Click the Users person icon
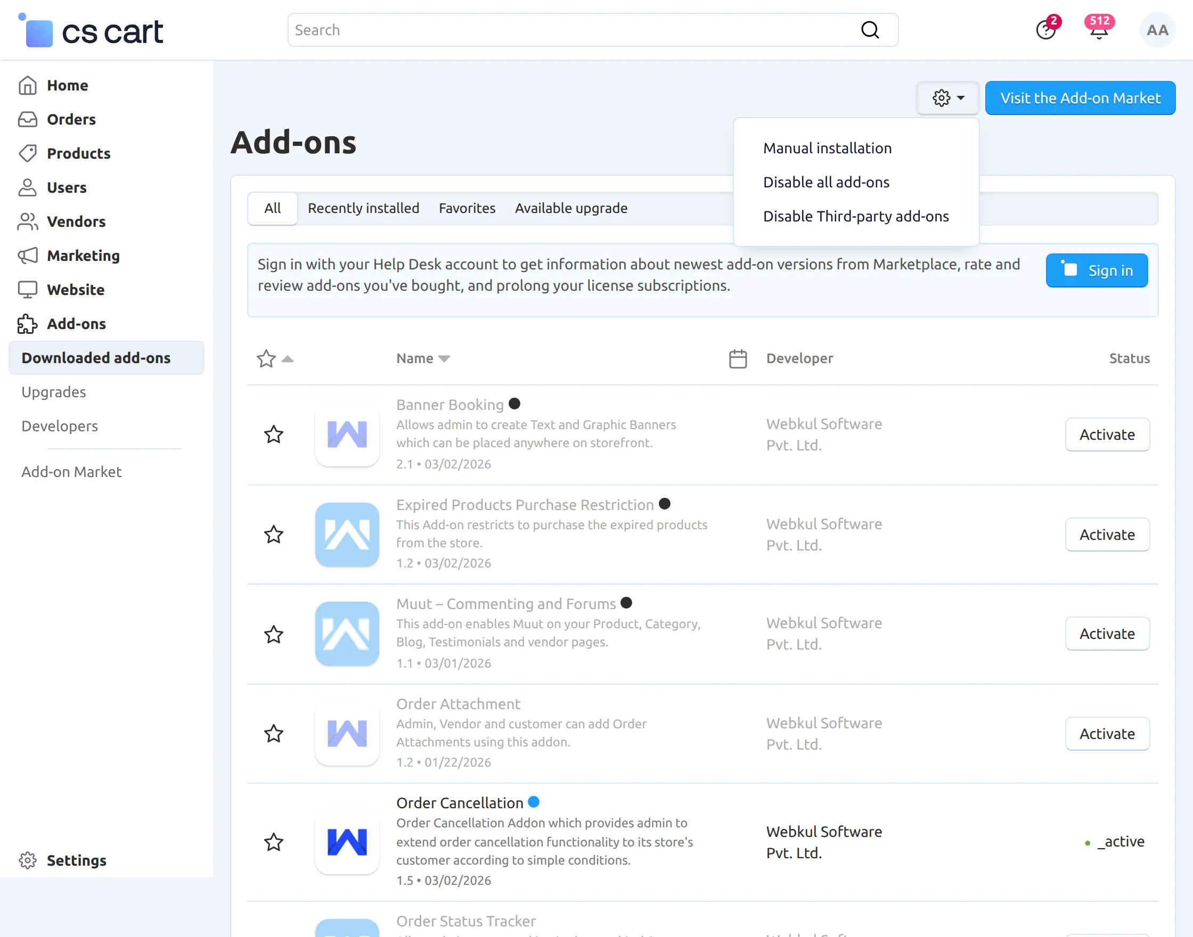The image size is (1193, 937). (x=28, y=187)
